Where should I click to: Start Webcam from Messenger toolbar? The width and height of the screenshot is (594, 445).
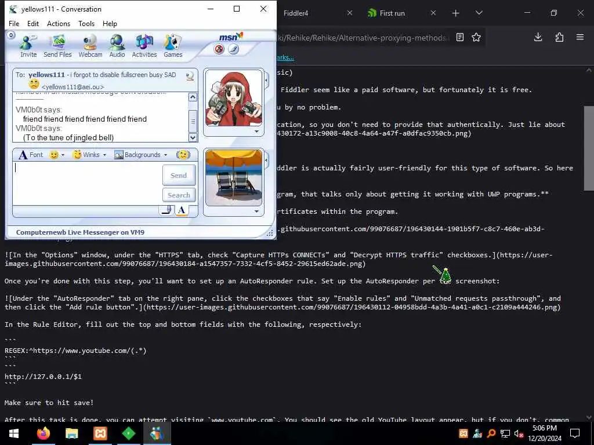pos(90,46)
